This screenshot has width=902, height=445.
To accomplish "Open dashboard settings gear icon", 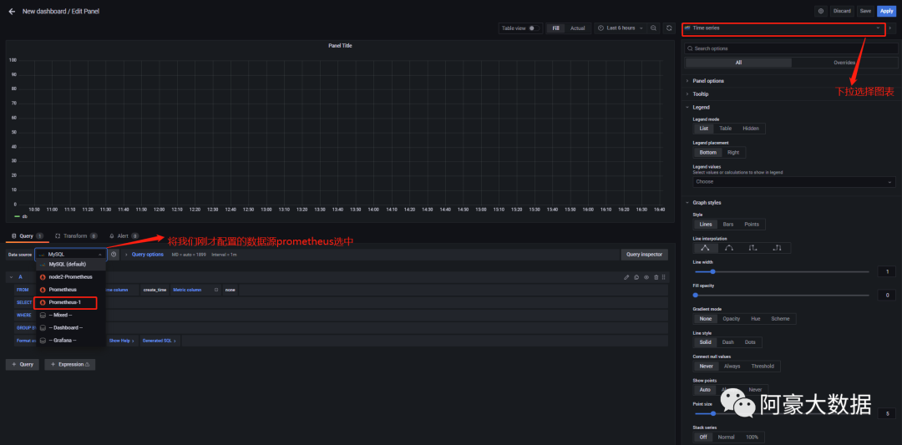I will pos(821,11).
